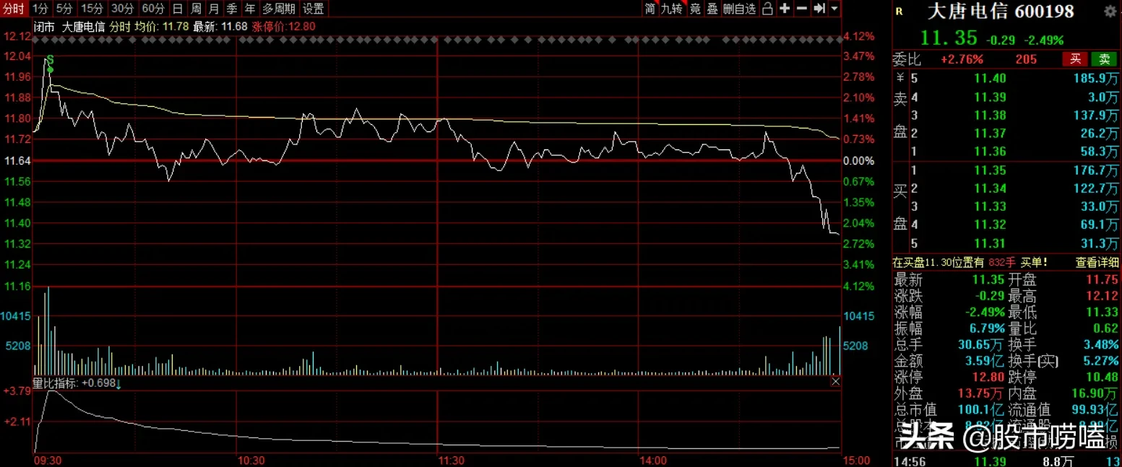Screen dimensions: 1122x467
Task: Switch to the 5分 chart tab
Action: [x=64, y=9]
